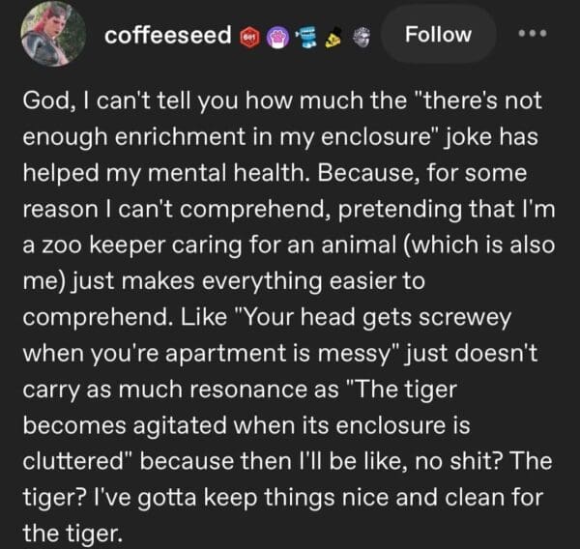This screenshot has height=549, width=580.
Task: Click the red hexagon badge beside coffeeseed
Action: (249, 37)
